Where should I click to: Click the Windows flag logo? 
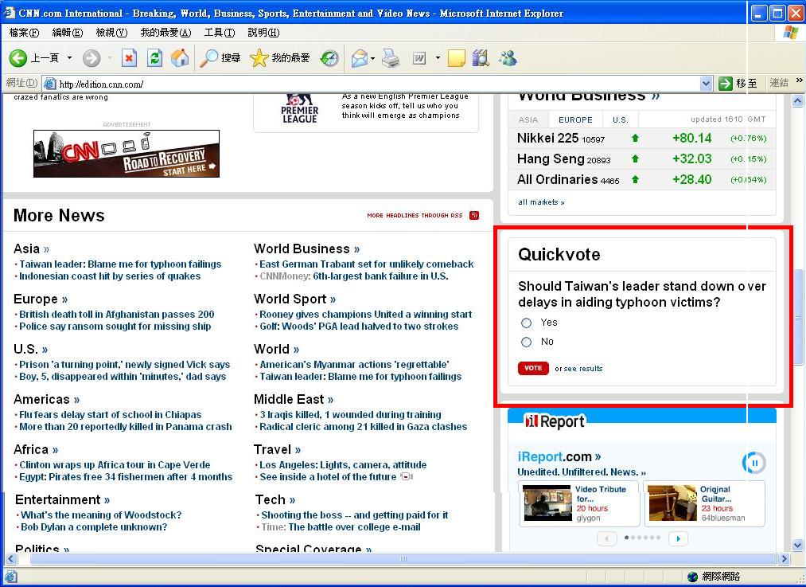[x=791, y=33]
